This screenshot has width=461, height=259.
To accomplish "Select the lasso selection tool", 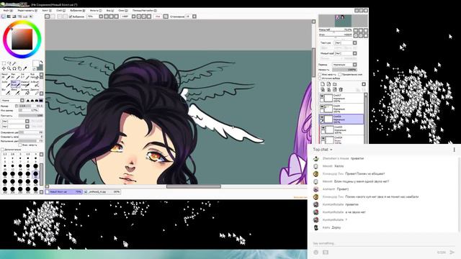I will 9,63.
